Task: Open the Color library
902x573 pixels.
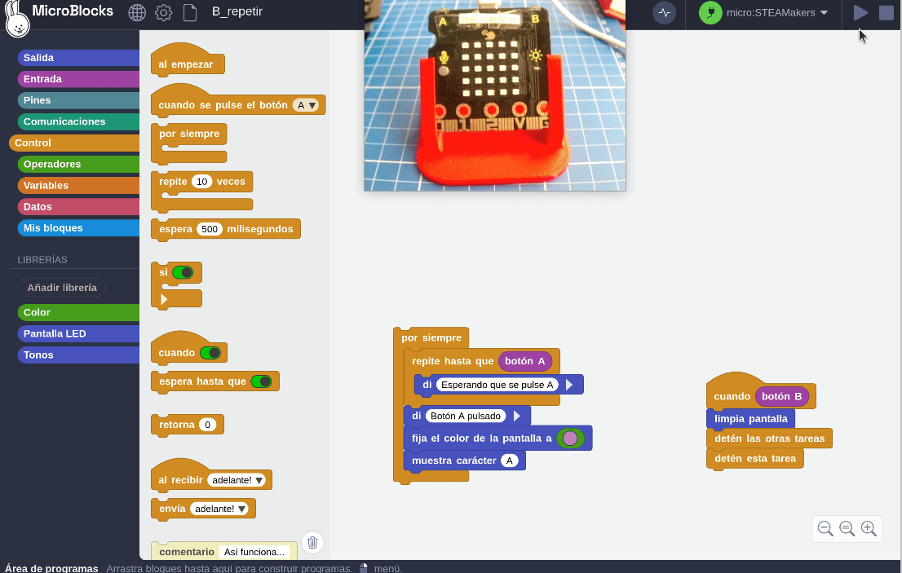Action: [78, 312]
